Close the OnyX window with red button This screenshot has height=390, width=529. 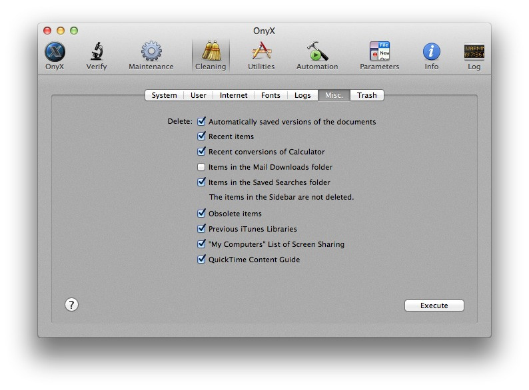[47, 31]
